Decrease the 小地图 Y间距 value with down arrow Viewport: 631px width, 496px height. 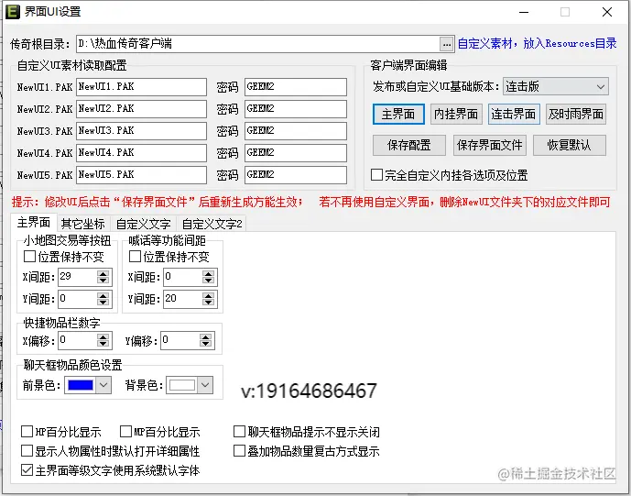[103, 303]
